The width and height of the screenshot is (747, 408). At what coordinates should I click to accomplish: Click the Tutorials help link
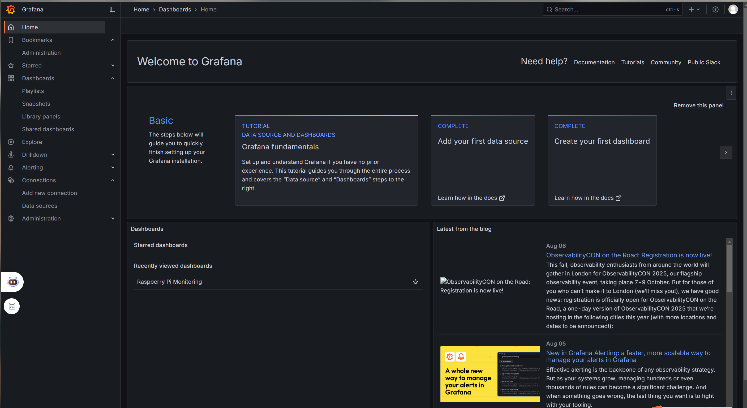click(x=633, y=62)
